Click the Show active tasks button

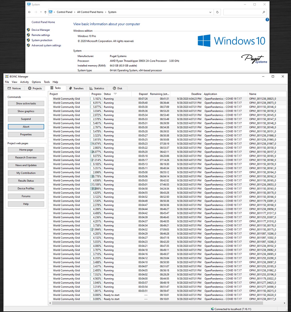click(x=26, y=104)
